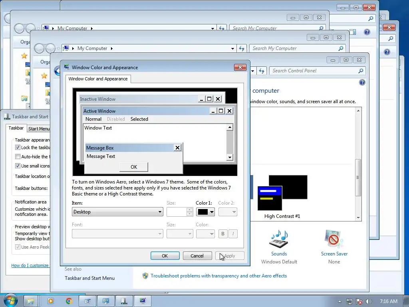The height and width of the screenshot is (307, 409).
Task: Open Windows Explorer from the taskbar
Action: [30, 301]
